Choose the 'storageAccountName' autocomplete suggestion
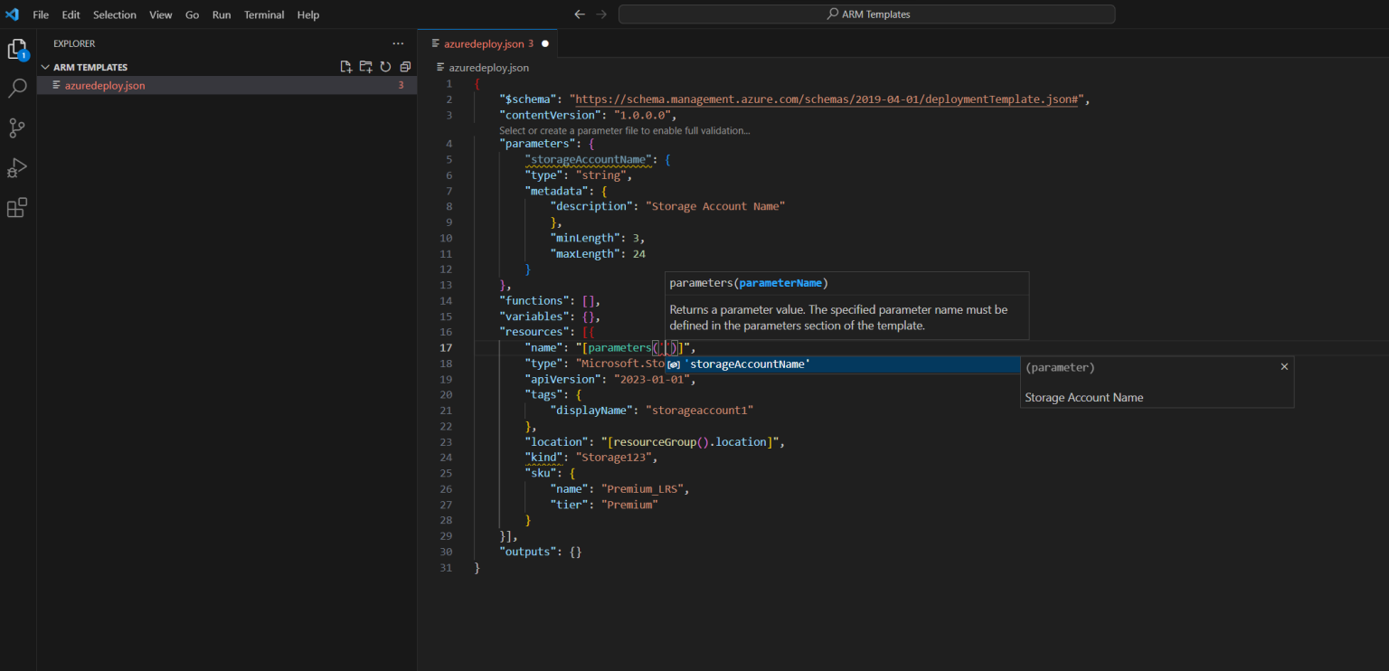Screen dimensions: 1389x671 747,364
